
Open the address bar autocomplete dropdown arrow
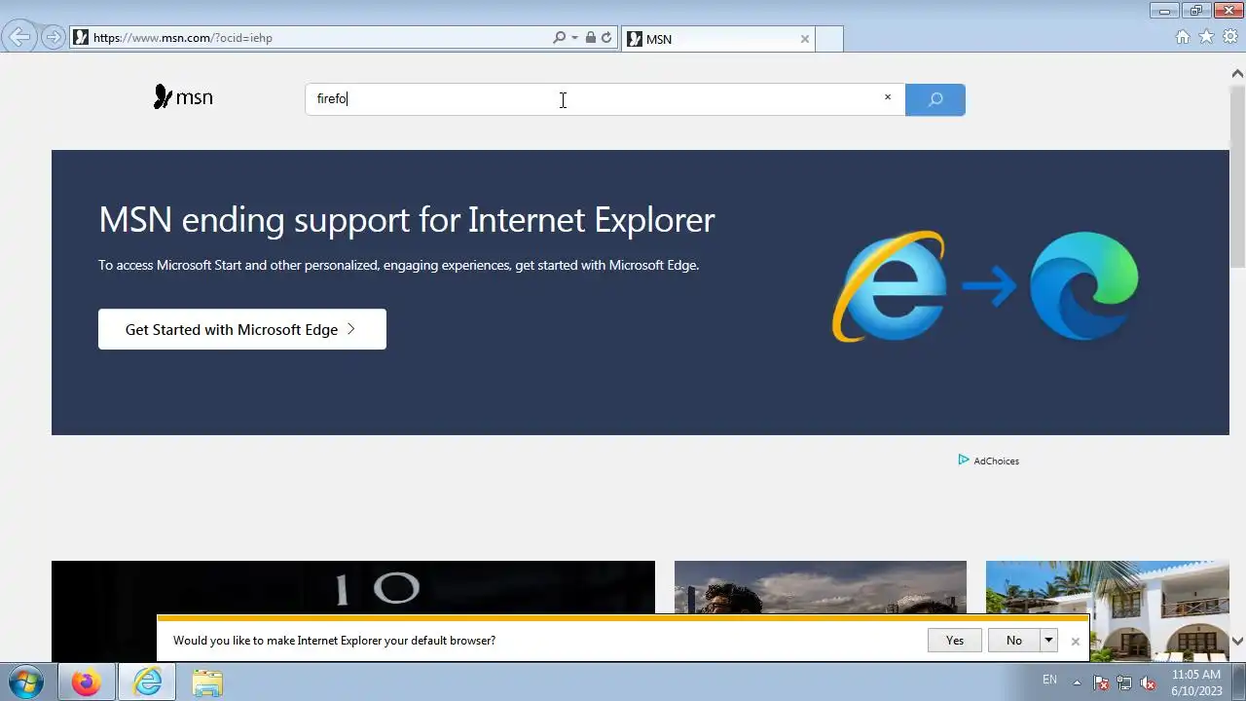pyautogui.click(x=574, y=38)
